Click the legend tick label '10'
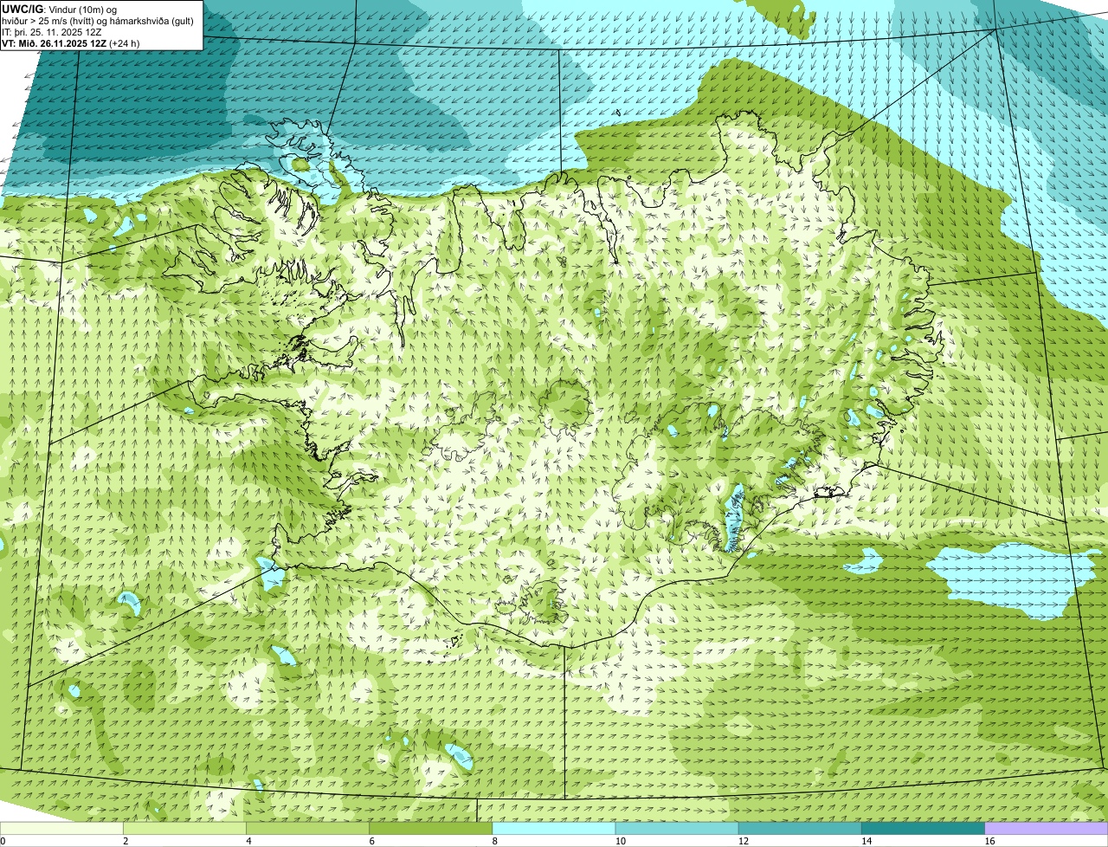The height and width of the screenshot is (847, 1108). click(621, 841)
